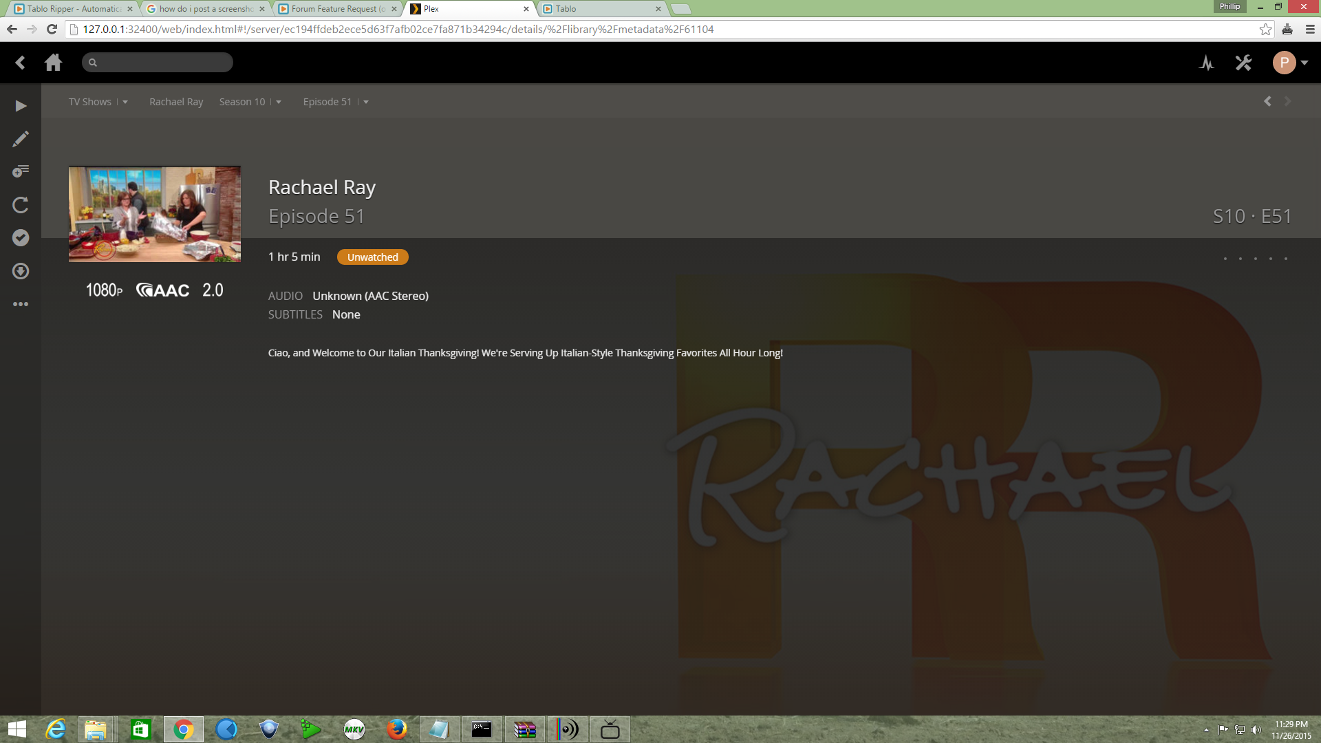This screenshot has width=1321, height=743.
Task: Open the Plex Home icon
Action: 53,63
